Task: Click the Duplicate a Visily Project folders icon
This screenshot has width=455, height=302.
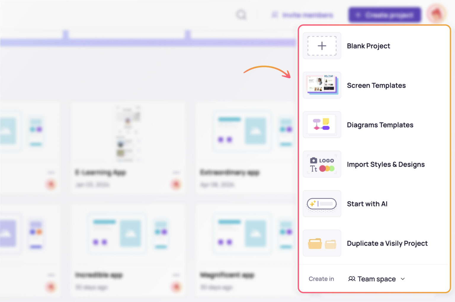Action: coord(322,243)
